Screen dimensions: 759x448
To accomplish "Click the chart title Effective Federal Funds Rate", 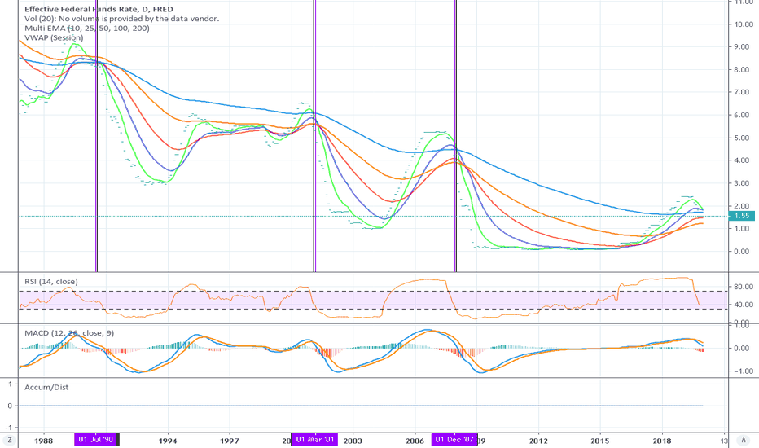I will coord(99,9).
